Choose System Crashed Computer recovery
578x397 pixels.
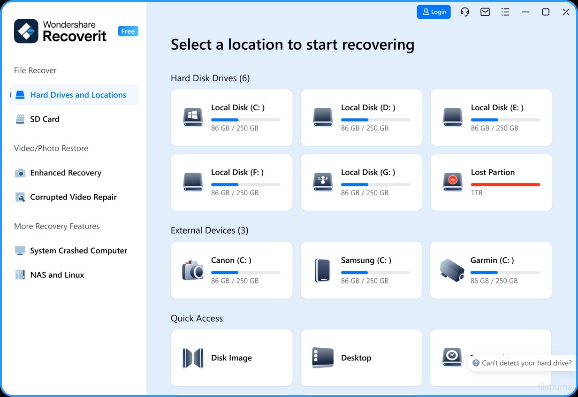pyautogui.click(x=78, y=251)
